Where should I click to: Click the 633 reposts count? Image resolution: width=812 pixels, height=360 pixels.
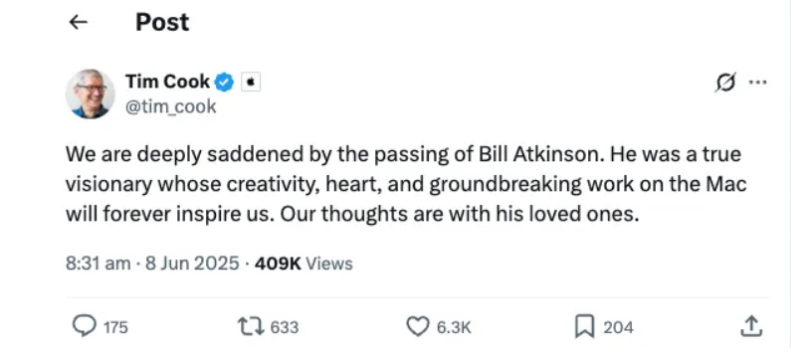pos(285,327)
